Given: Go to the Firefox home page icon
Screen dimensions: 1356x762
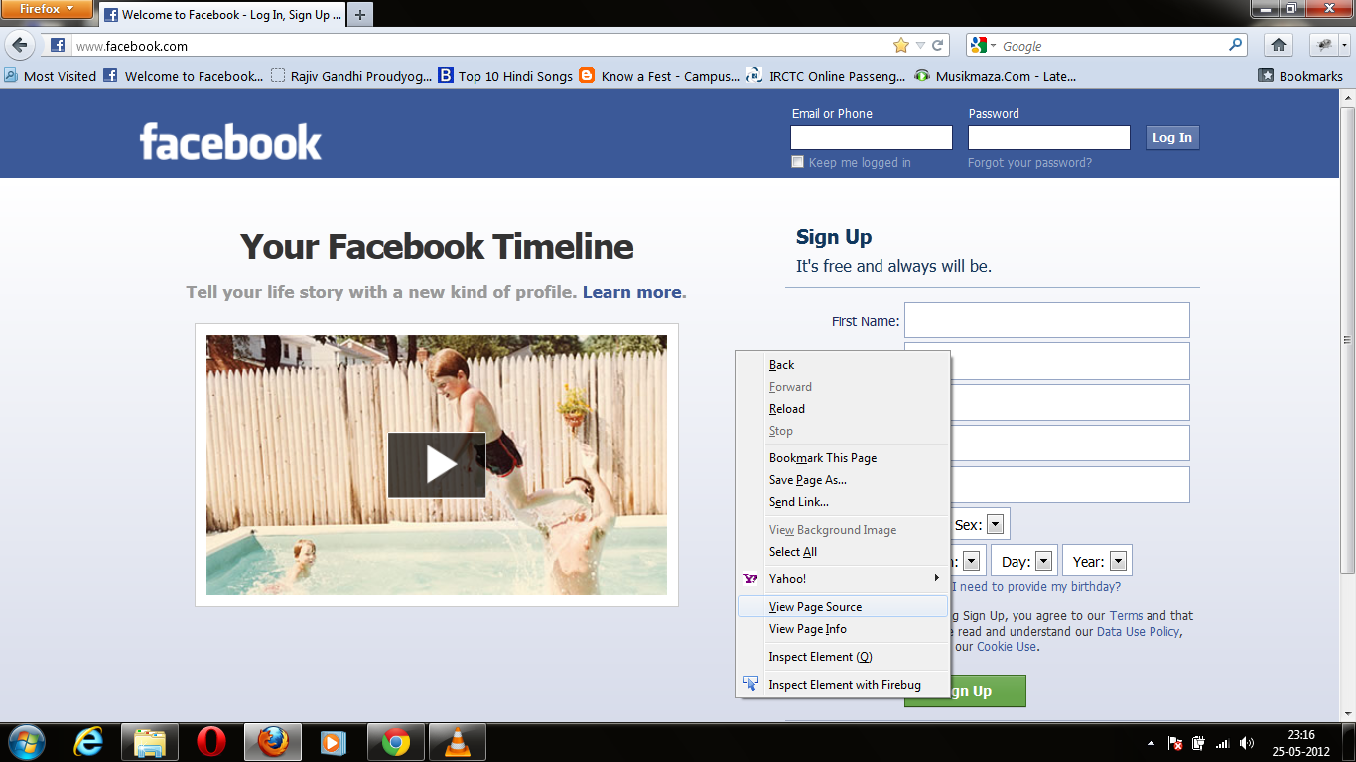Looking at the screenshot, I should point(1279,45).
